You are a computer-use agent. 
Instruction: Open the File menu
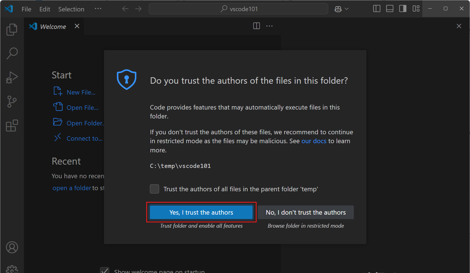pyautogui.click(x=26, y=9)
